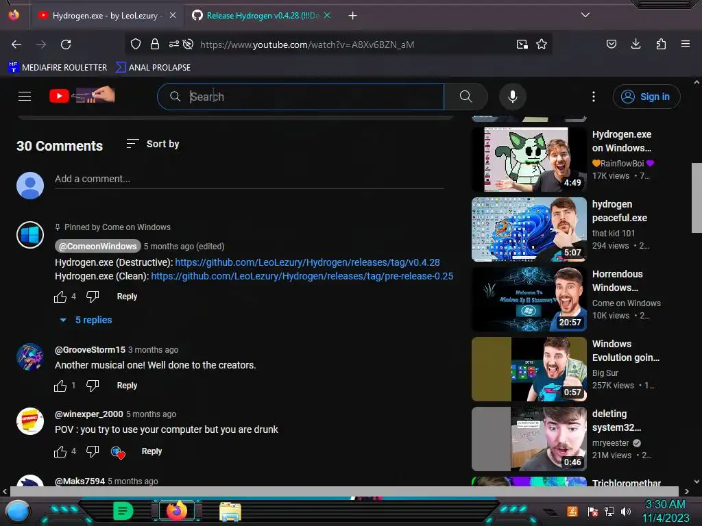The height and width of the screenshot is (526, 702).
Task: Click the shield tracking protection icon
Action: coord(136,44)
